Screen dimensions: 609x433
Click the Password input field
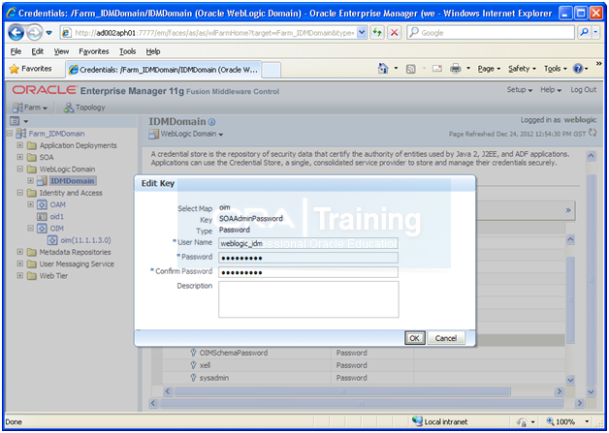click(308, 258)
